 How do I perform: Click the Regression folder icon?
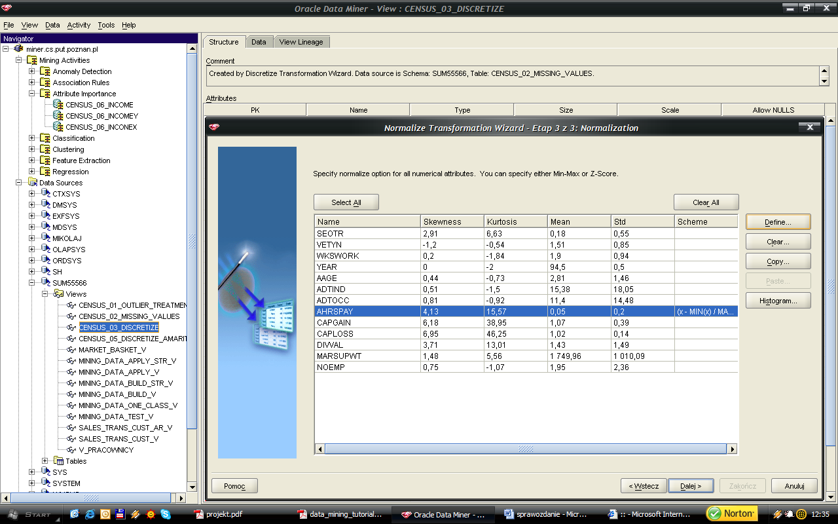coord(45,172)
